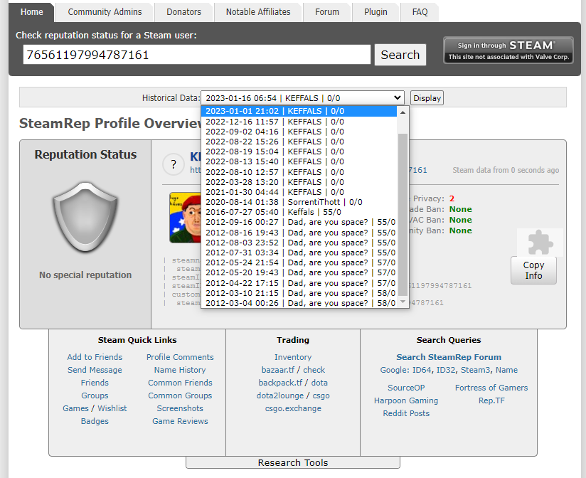Switch to the Community Admins tab
This screenshot has height=478, width=586.
pos(105,12)
